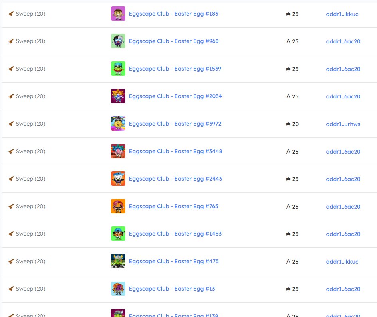Click the sweep broom icon in the Easter Egg #2034 row
Viewport: 377px width, 317px height.
(11, 96)
